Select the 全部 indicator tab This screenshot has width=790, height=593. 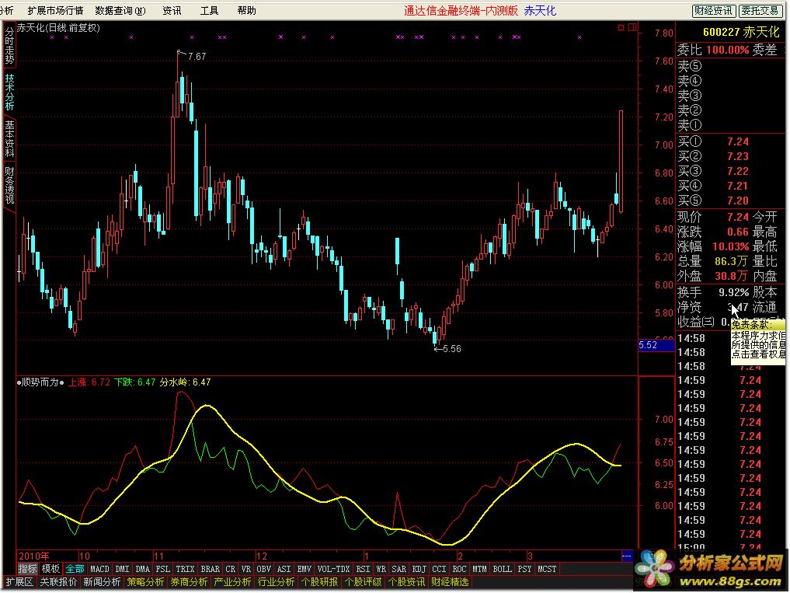(75, 569)
